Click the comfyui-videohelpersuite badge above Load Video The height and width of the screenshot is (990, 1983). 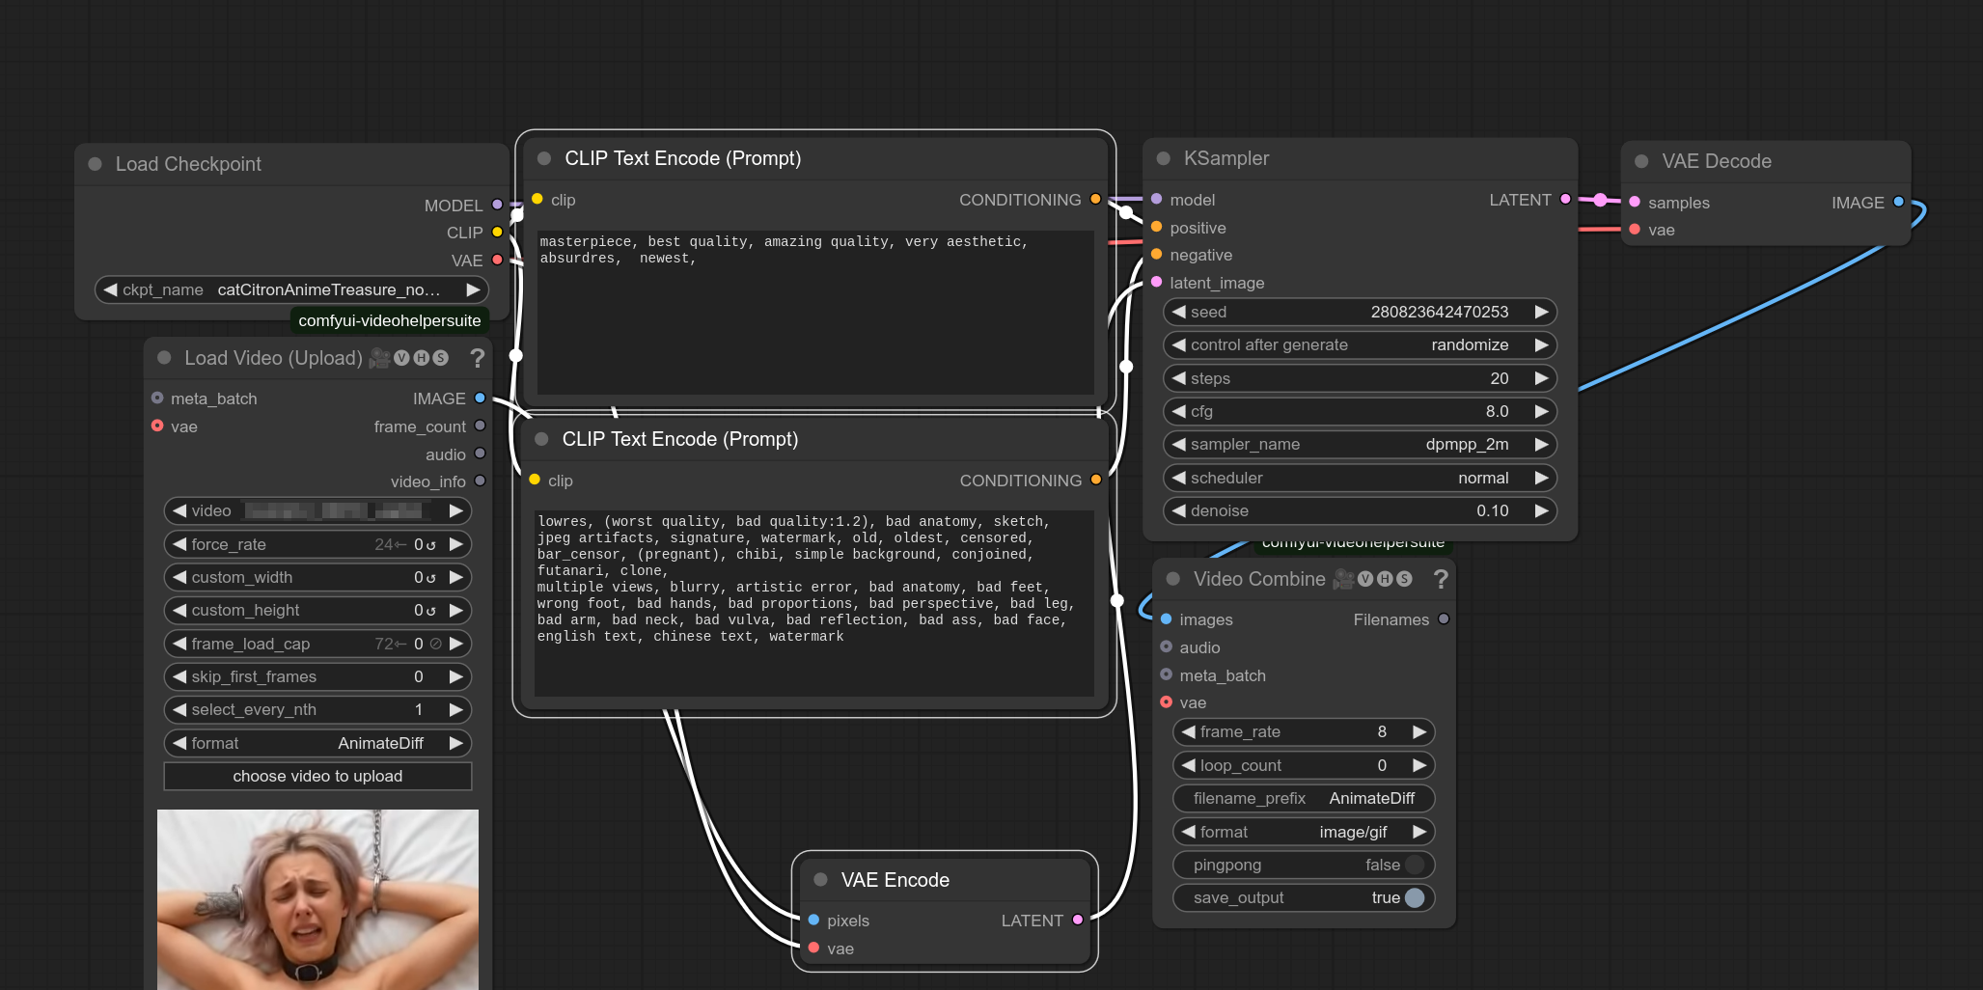[389, 320]
